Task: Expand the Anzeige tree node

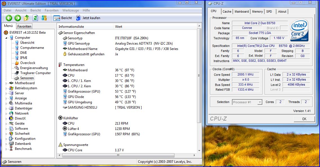Action: tap(6, 99)
